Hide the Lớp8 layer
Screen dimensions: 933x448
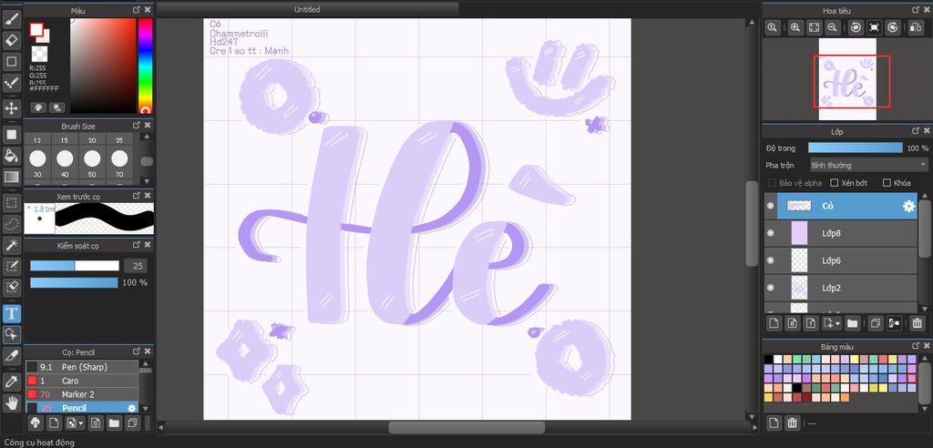pos(771,233)
